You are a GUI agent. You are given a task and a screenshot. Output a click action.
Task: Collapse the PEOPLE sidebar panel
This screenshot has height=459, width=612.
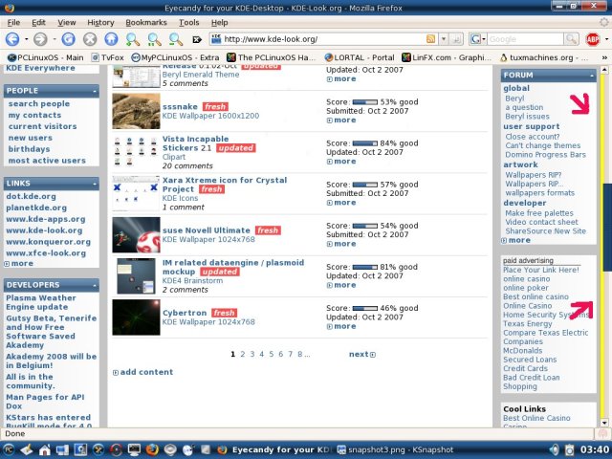coord(95,92)
